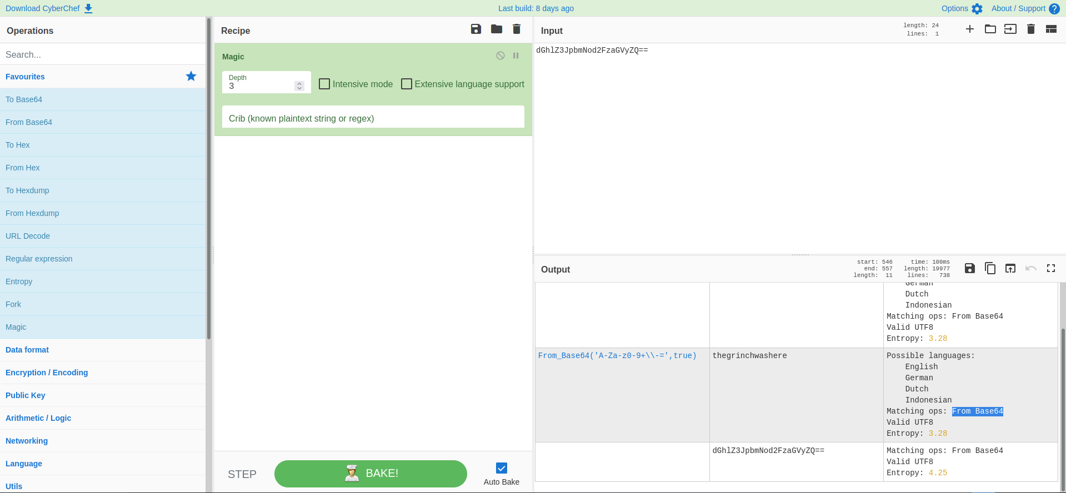The width and height of the screenshot is (1066, 493).
Task: Enable Extensive language support
Action: (407, 84)
